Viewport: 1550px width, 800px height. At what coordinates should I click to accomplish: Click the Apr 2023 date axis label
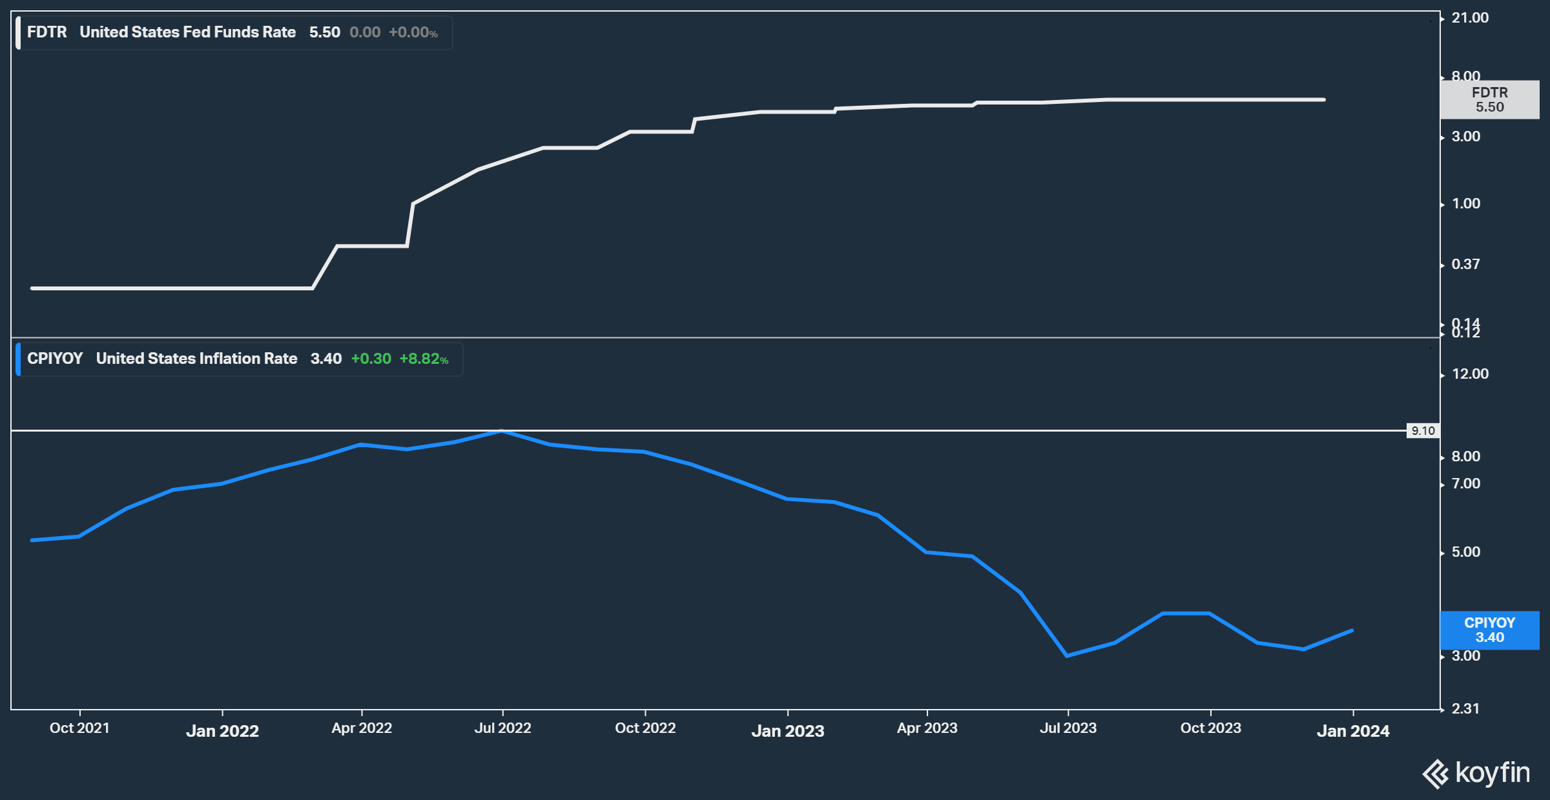pos(927,728)
